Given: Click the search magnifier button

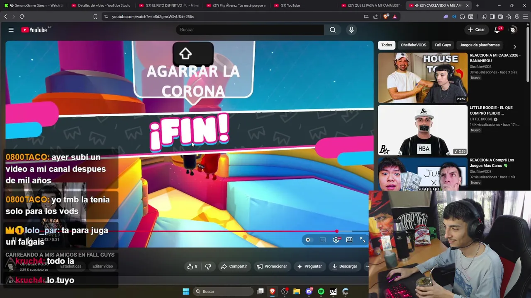Looking at the screenshot, I should 333,30.
